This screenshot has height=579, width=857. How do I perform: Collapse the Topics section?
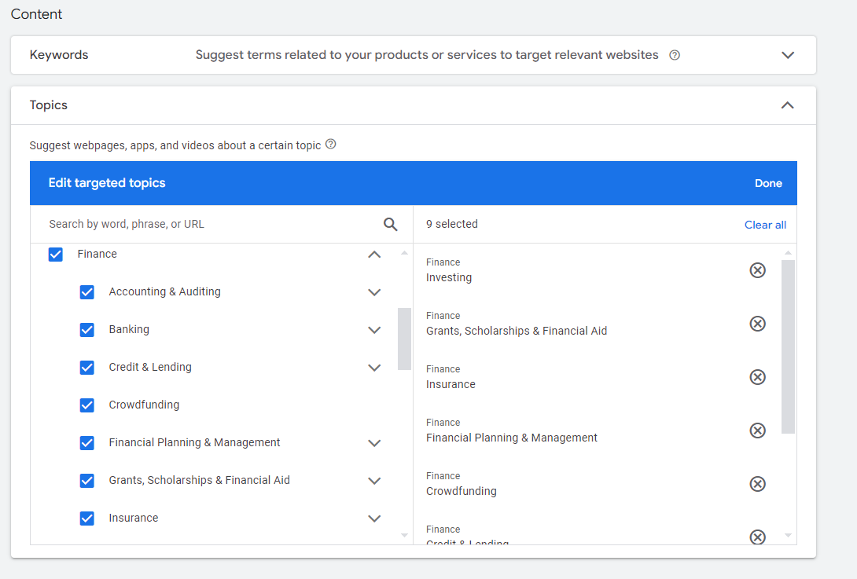point(787,104)
